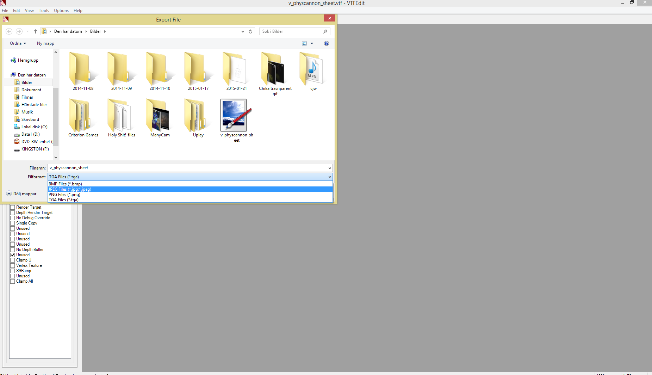Go back with the navigation arrow
Viewport: 652px width, 375px height.
pyautogui.click(x=9, y=31)
